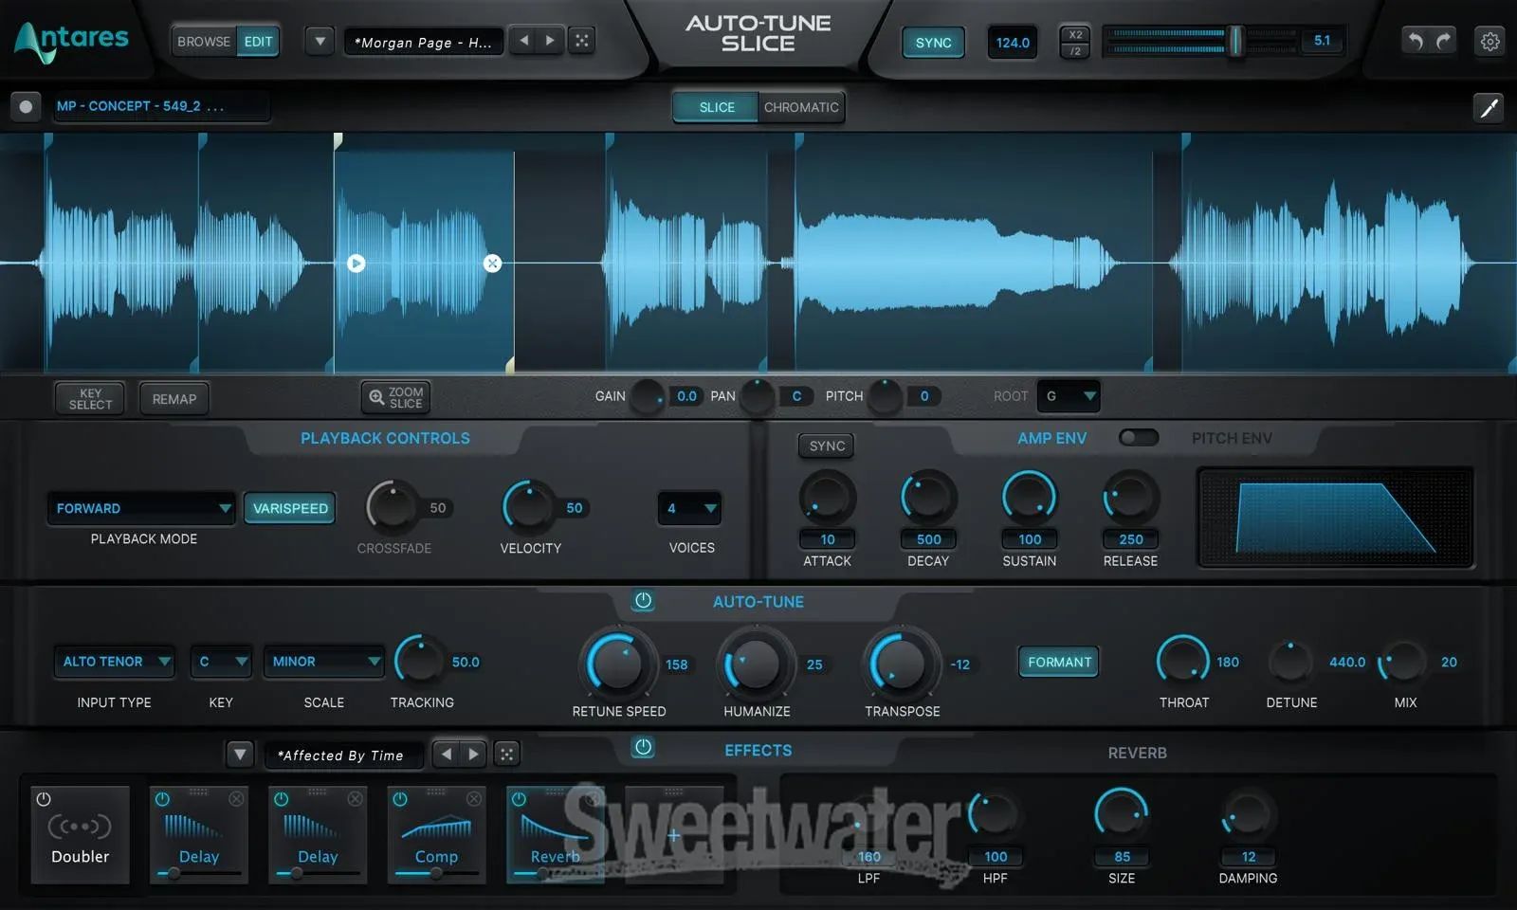Viewport: 1517px width, 910px height.
Task: Open the effects preset menu dropdown arrow
Action: 240,755
